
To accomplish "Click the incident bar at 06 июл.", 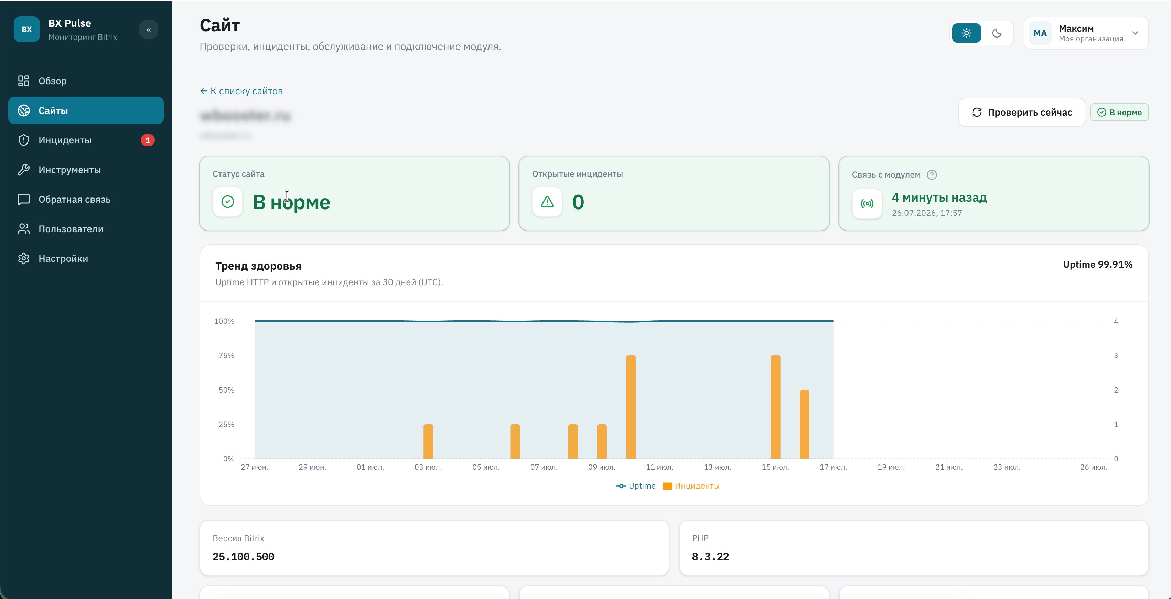I will (x=515, y=441).
